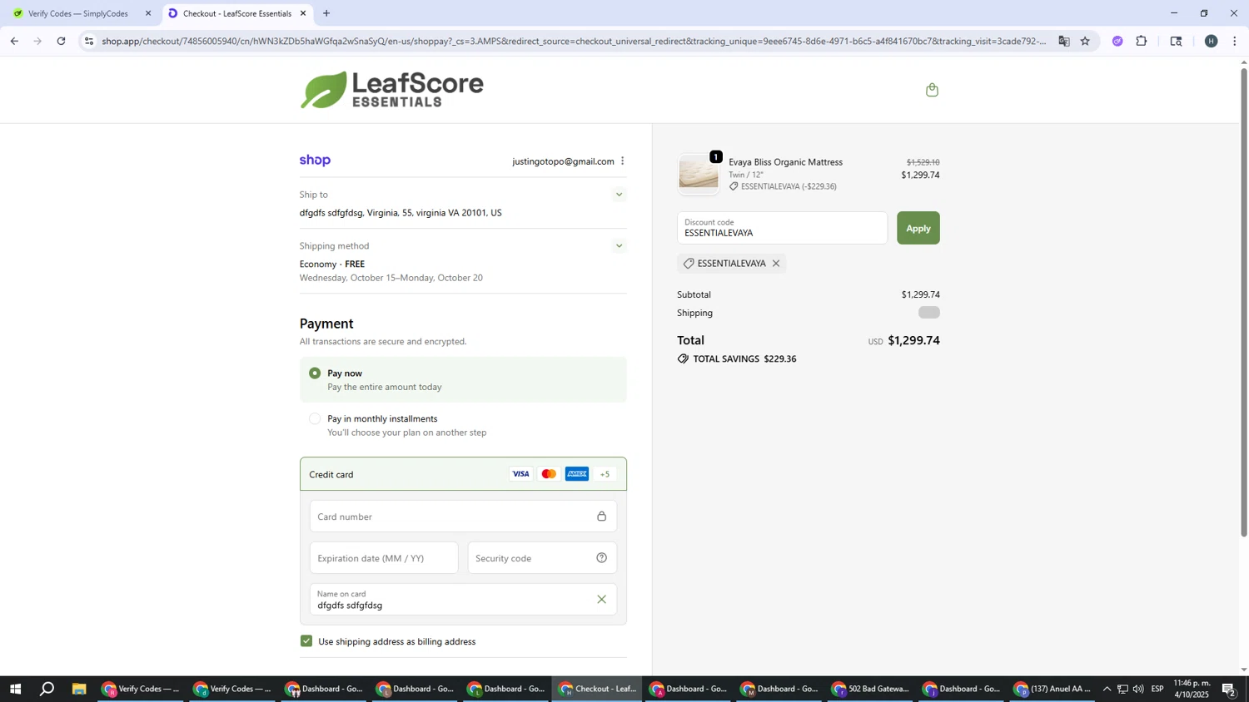The width and height of the screenshot is (1249, 702).
Task: Open the Windows Start menu
Action: coord(15,690)
